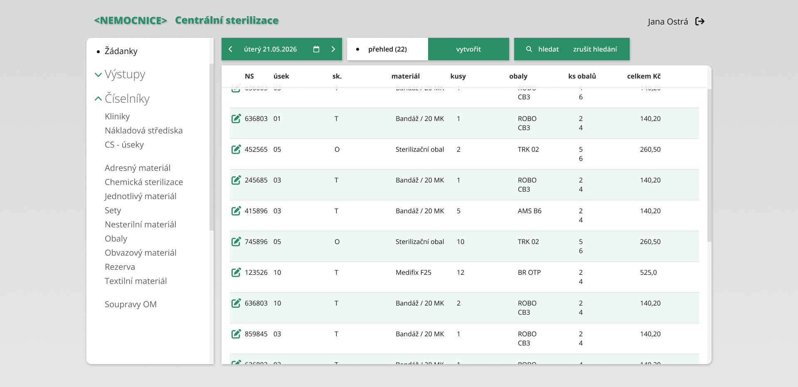Viewport: 798px width, 387px height.
Task: Open Obaly in the sidebar
Action: coord(116,239)
